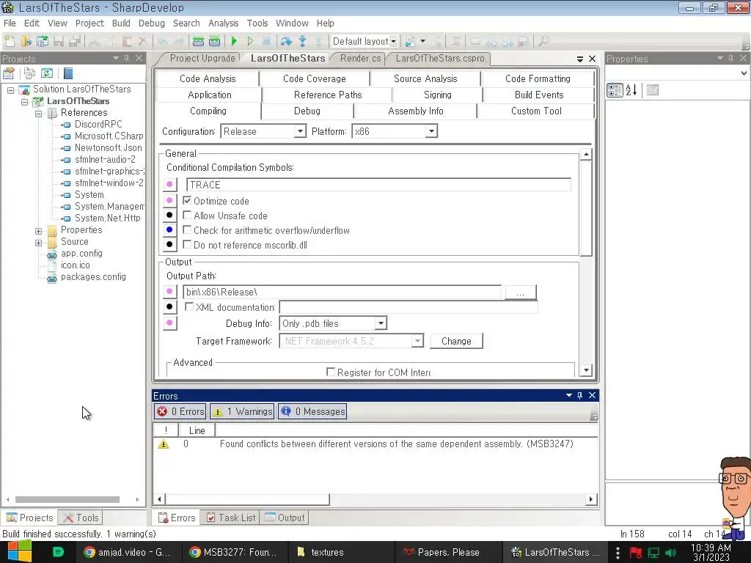This screenshot has height=563, width=751.
Task: Click the Build Solution toolbar icon
Action: click(198, 41)
